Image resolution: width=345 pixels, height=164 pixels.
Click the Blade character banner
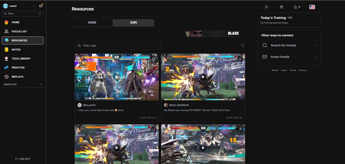tap(214, 34)
